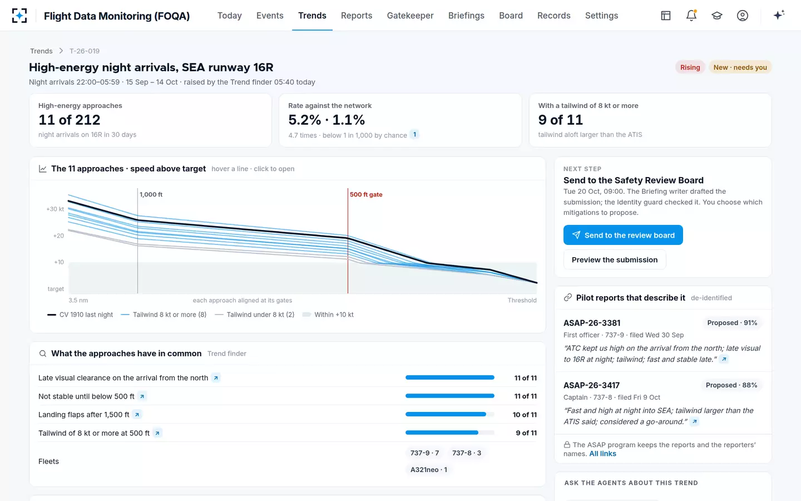Click the 9 of 11 progress bar
The width and height of the screenshot is (801, 501).
coord(450,433)
